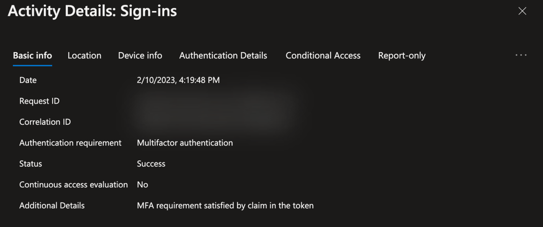Return to the Basic info tab
543x227 pixels.
click(32, 55)
